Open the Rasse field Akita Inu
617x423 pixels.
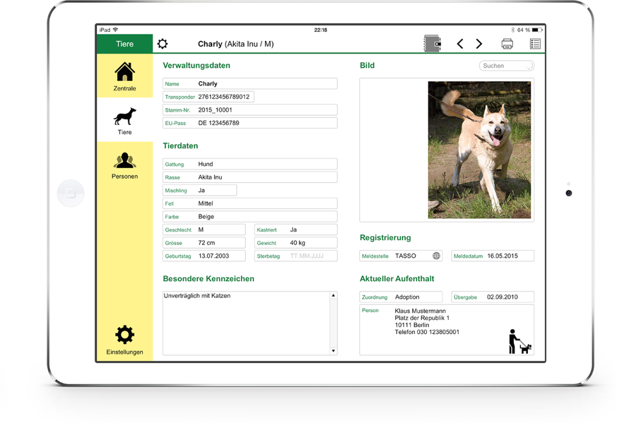click(250, 177)
